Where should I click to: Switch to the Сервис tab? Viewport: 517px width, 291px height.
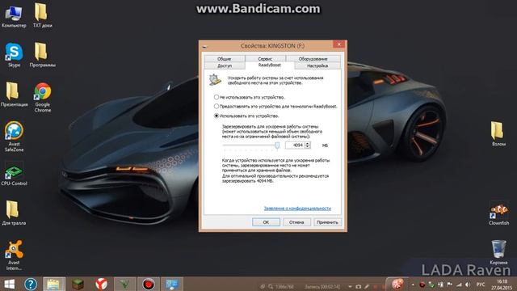click(265, 59)
